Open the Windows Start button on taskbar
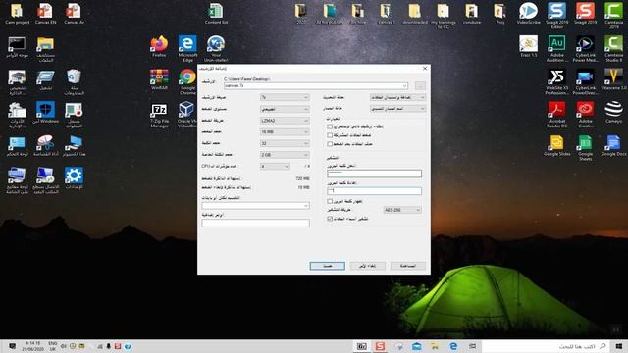The image size is (628, 353). 619,346
